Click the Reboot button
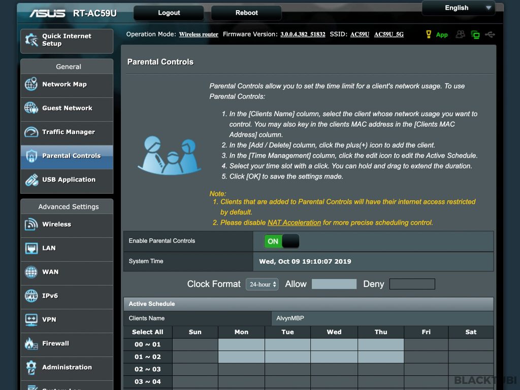The image size is (520, 390). [246, 13]
